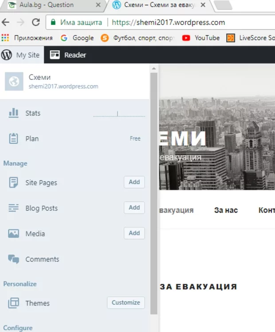Click the shemi2017.wordpress.com site link

tap(63, 87)
